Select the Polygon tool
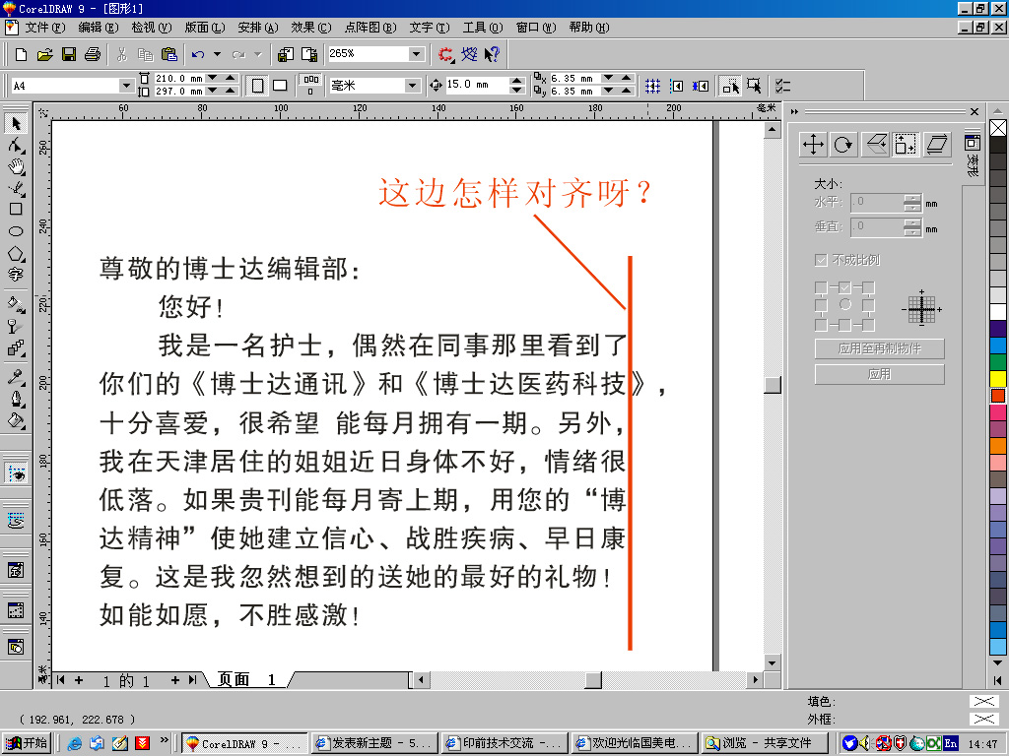The height and width of the screenshot is (756, 1009). [16, 253]
